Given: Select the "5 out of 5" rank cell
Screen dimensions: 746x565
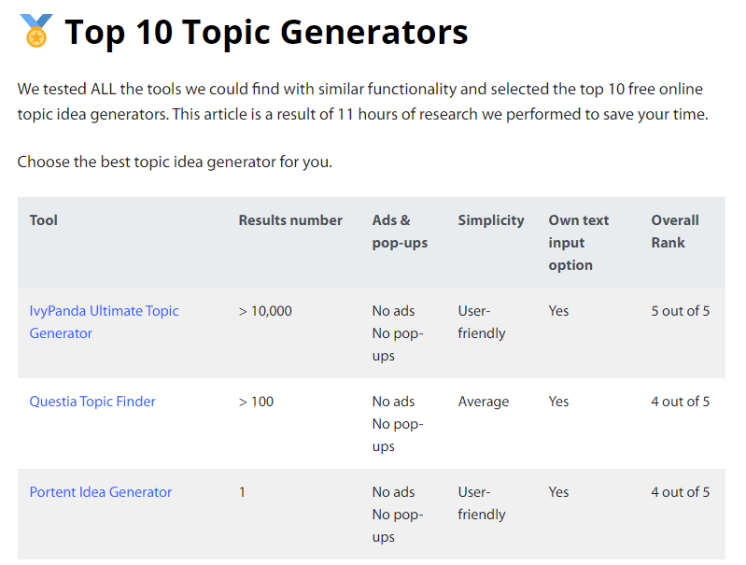Looking at the screenshot, I should click(x=680, y=311).
